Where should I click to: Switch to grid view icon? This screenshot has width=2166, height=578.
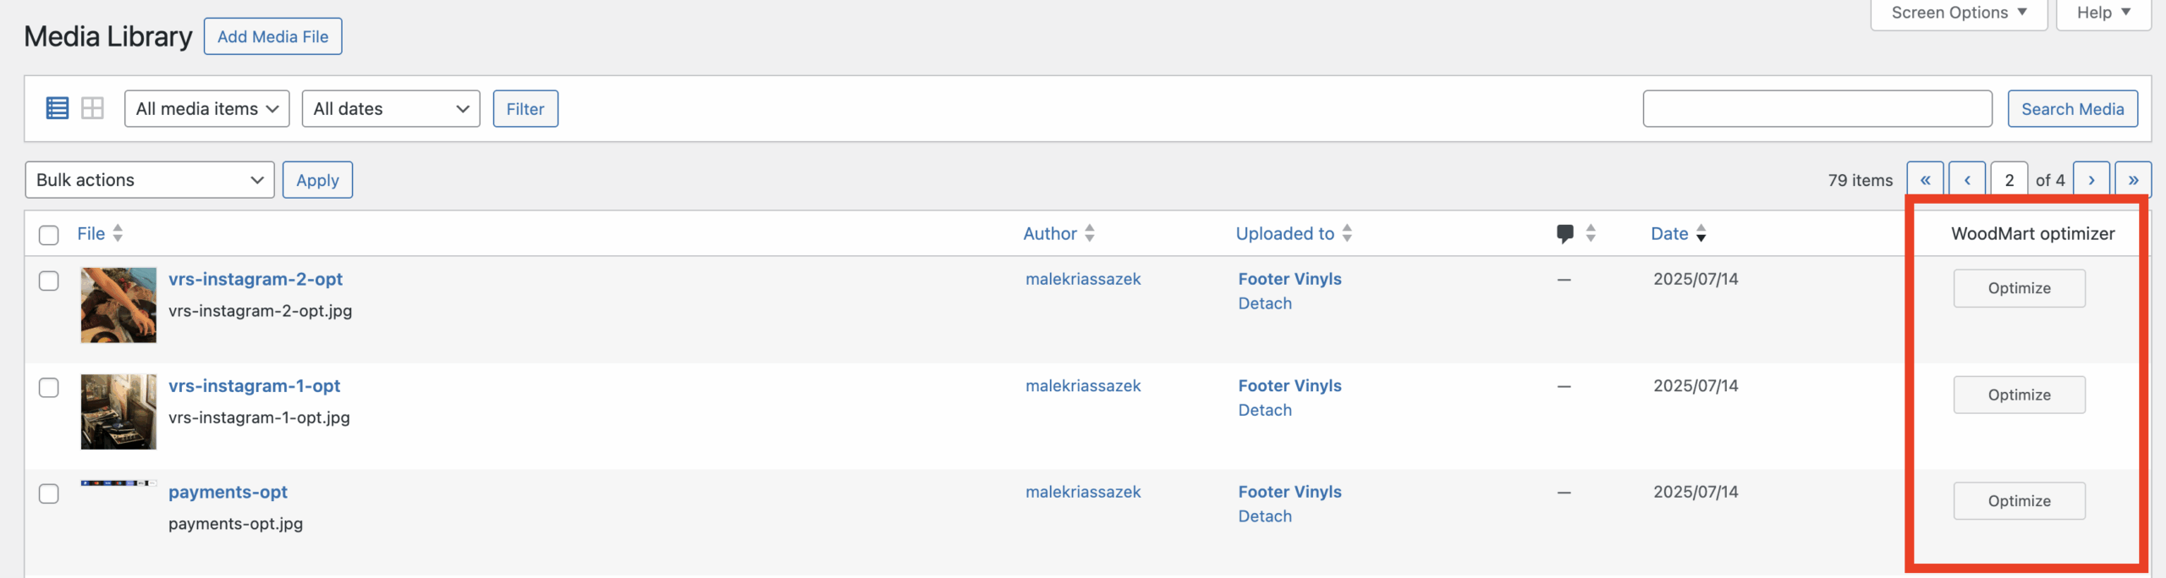(92, 108)
